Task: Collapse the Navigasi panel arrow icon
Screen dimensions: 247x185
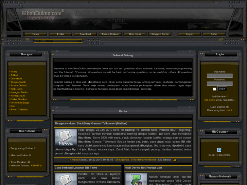Action: [7, 54]
